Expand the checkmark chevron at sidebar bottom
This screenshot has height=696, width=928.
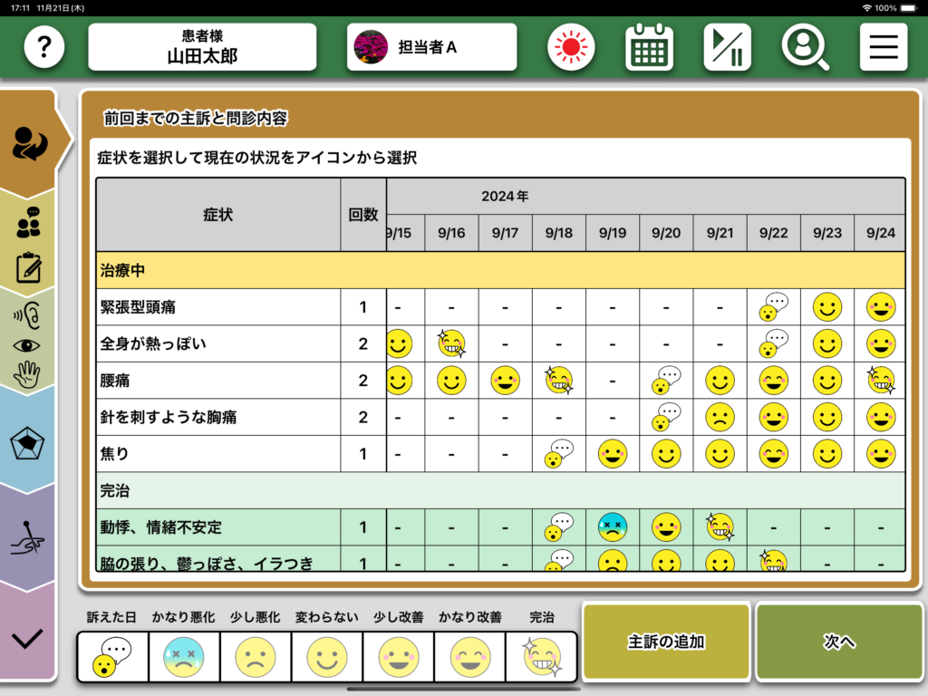[28, 638]
